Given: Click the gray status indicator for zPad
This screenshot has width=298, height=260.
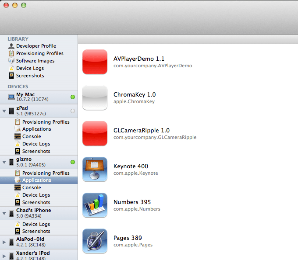Looking at the screenshot, I should (x=73, y=111).
